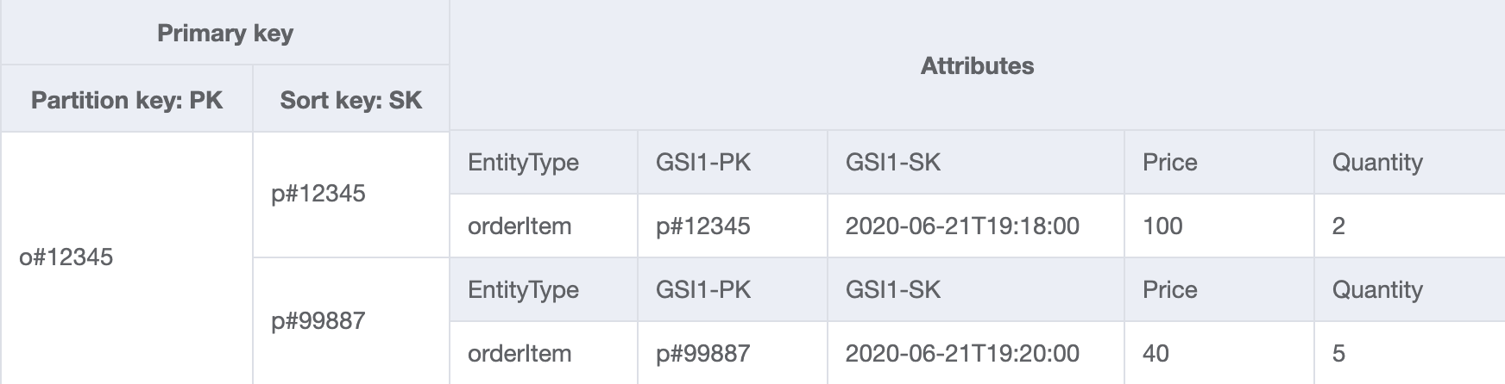The height and width of the screenshot is (384, 1505).
Task: Click the Quantity label above the value 5
Action: pyautogui.click(x=1377, y=290)
